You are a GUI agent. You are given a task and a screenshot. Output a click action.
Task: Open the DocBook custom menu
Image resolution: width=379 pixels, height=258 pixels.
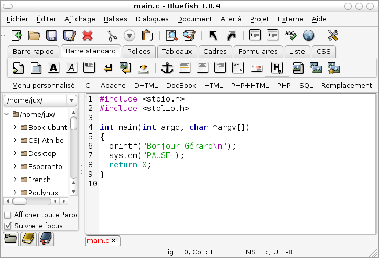(181, 85)
